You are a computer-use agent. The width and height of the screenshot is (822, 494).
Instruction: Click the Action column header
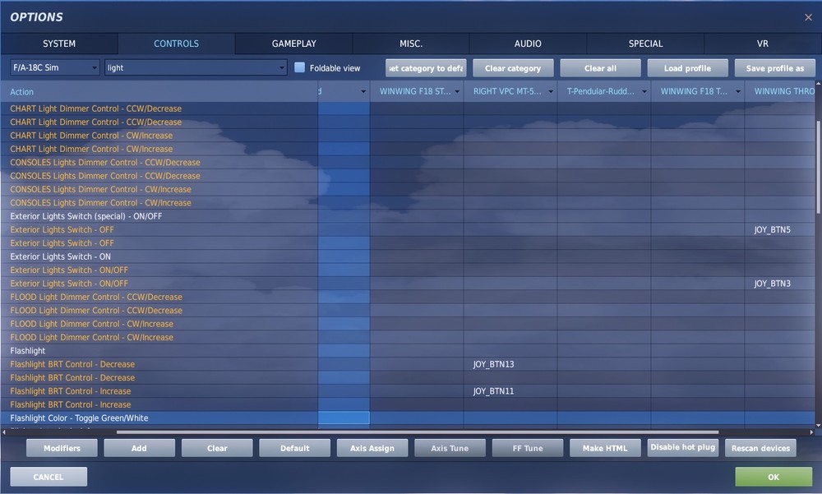click(159, 92)
